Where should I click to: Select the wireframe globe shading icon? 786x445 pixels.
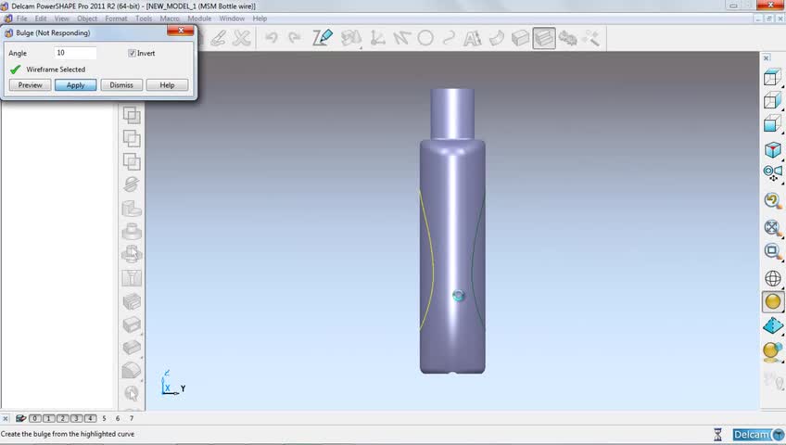(x=772, y=277)
